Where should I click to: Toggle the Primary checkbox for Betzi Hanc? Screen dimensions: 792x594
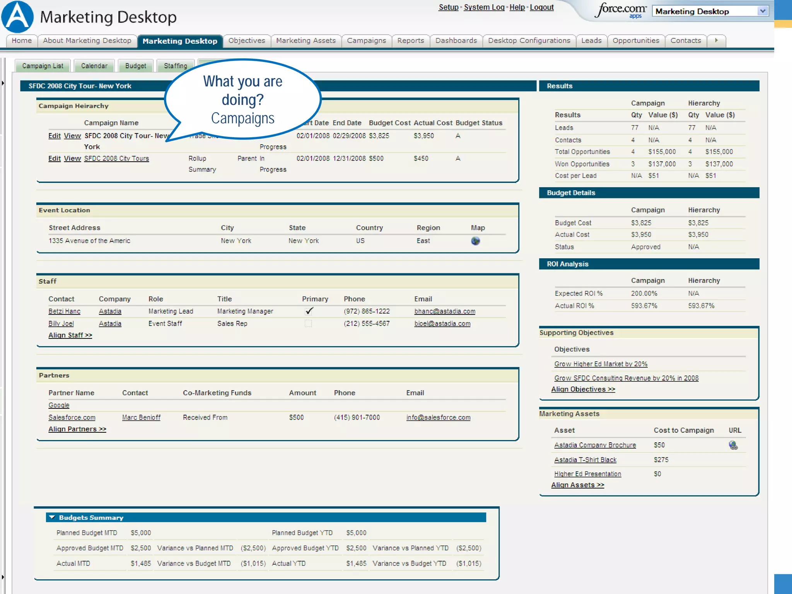click(x=309, y=311)
